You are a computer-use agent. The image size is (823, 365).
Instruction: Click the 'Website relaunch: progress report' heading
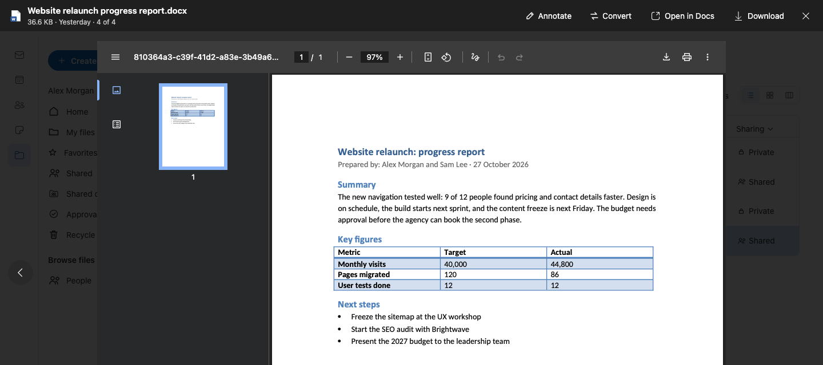411,152
